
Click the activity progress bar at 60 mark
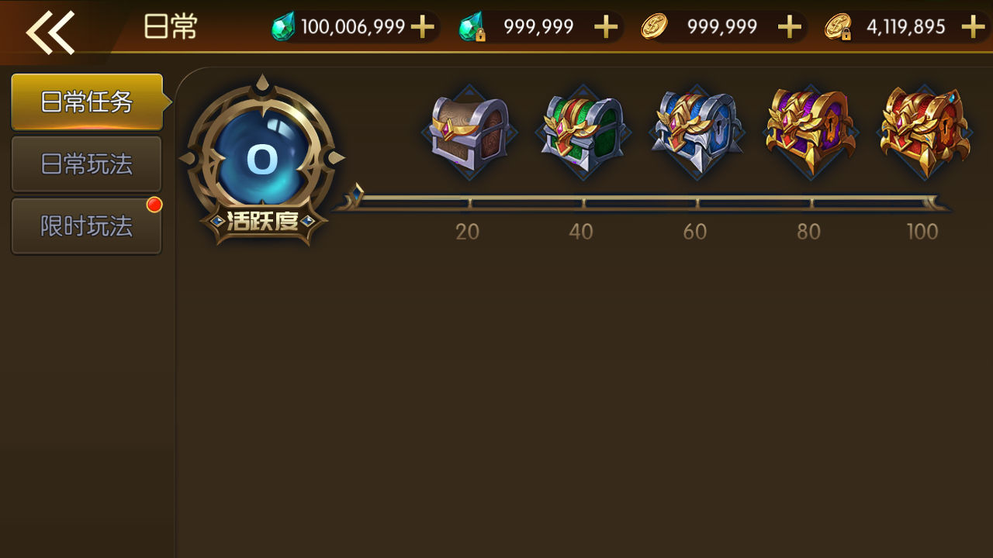click(x=697, y=203)
